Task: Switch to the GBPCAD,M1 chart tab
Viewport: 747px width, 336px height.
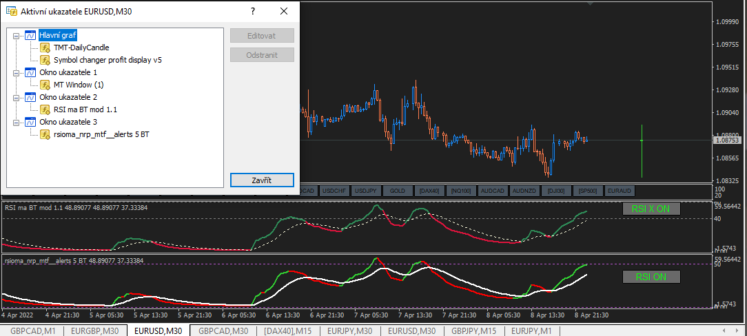Action: tap(33, 330)
